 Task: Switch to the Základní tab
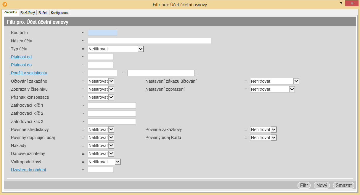click(10, 12)
